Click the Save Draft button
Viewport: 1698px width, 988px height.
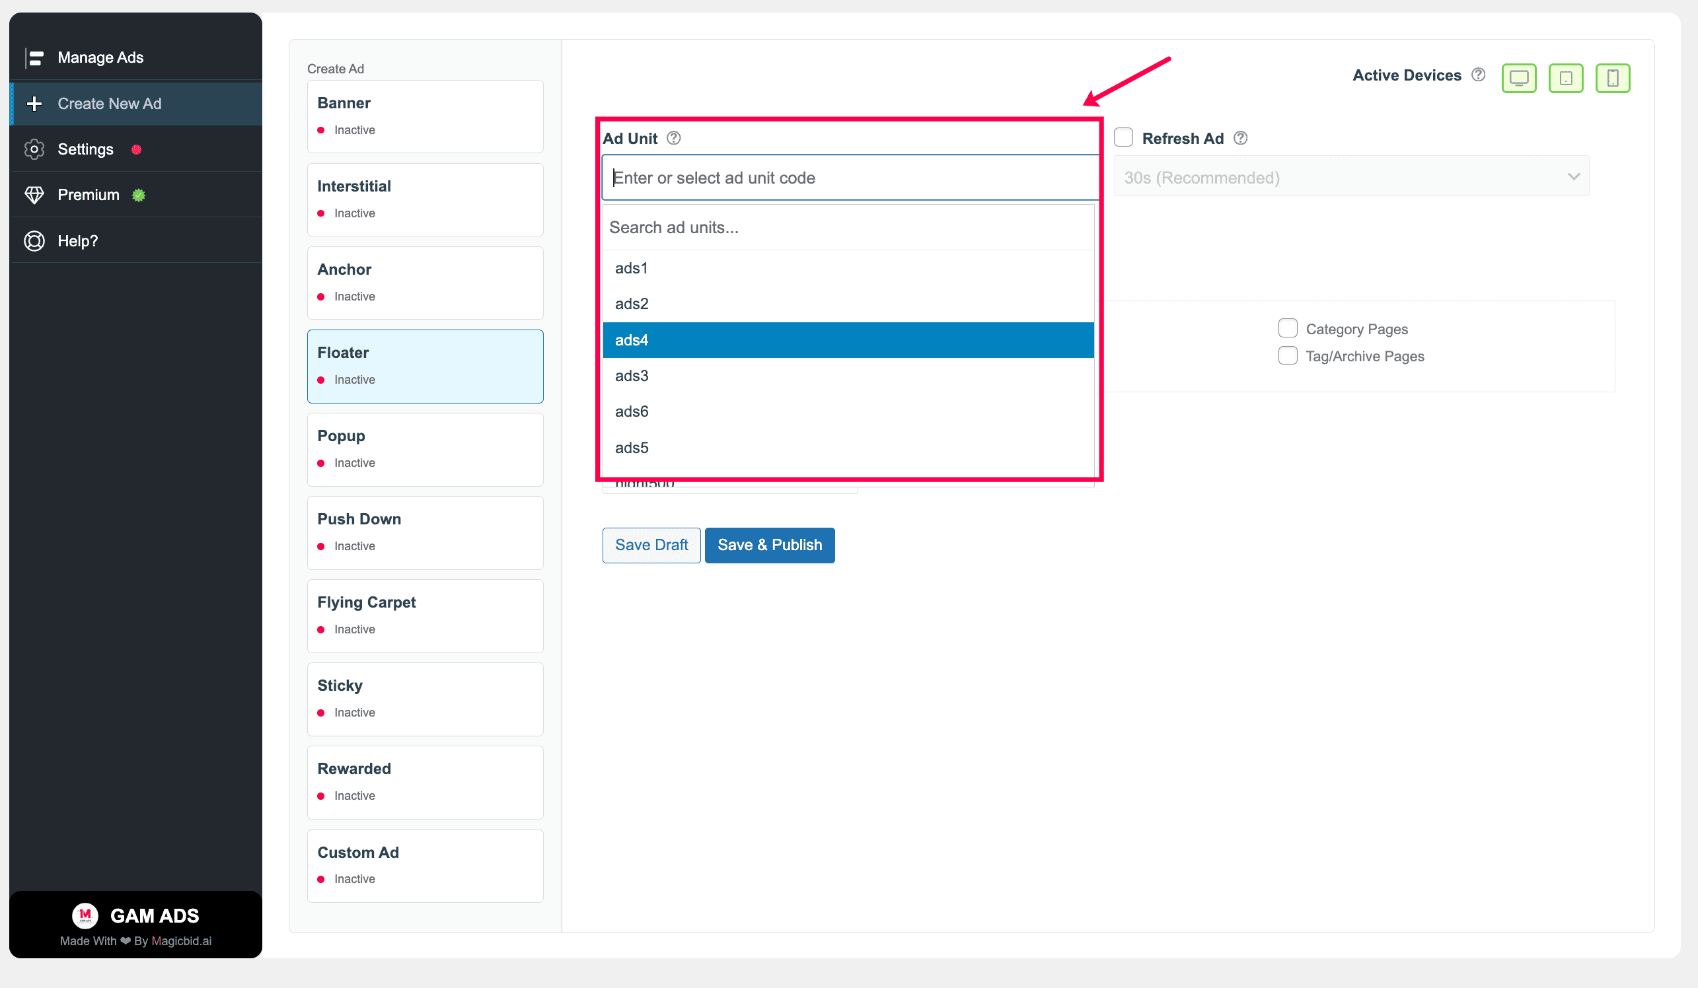click(651, 545)
